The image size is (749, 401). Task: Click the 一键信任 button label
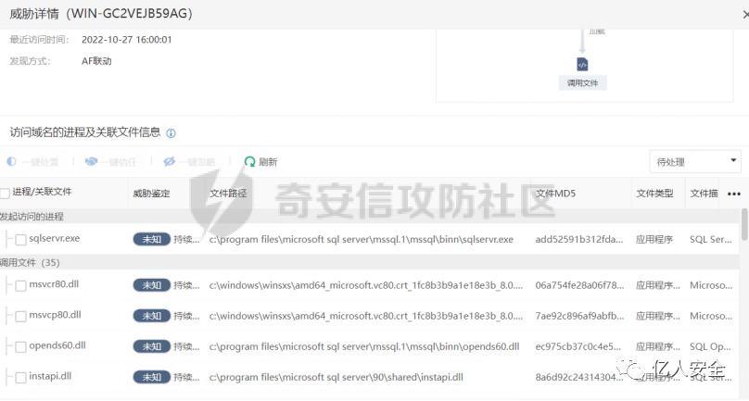[x=119, y=162]
